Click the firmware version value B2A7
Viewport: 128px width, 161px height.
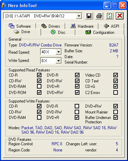[x=114, y=45]
